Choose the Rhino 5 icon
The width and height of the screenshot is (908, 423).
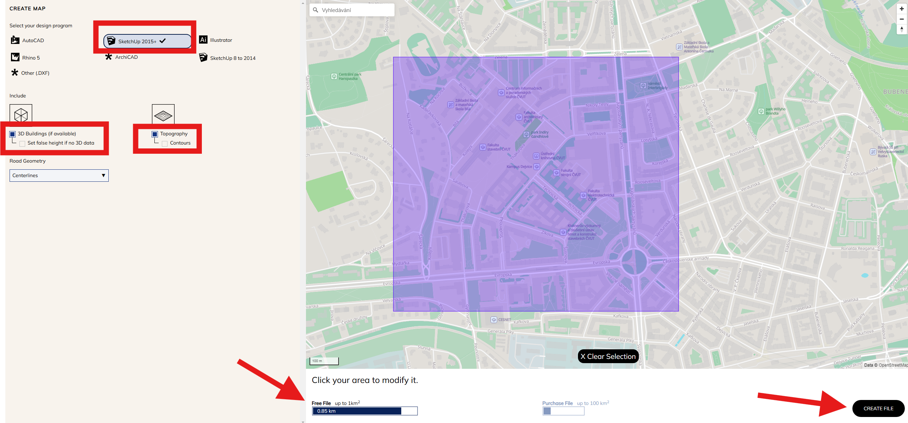pyautogui.click(x=15, y=57)
